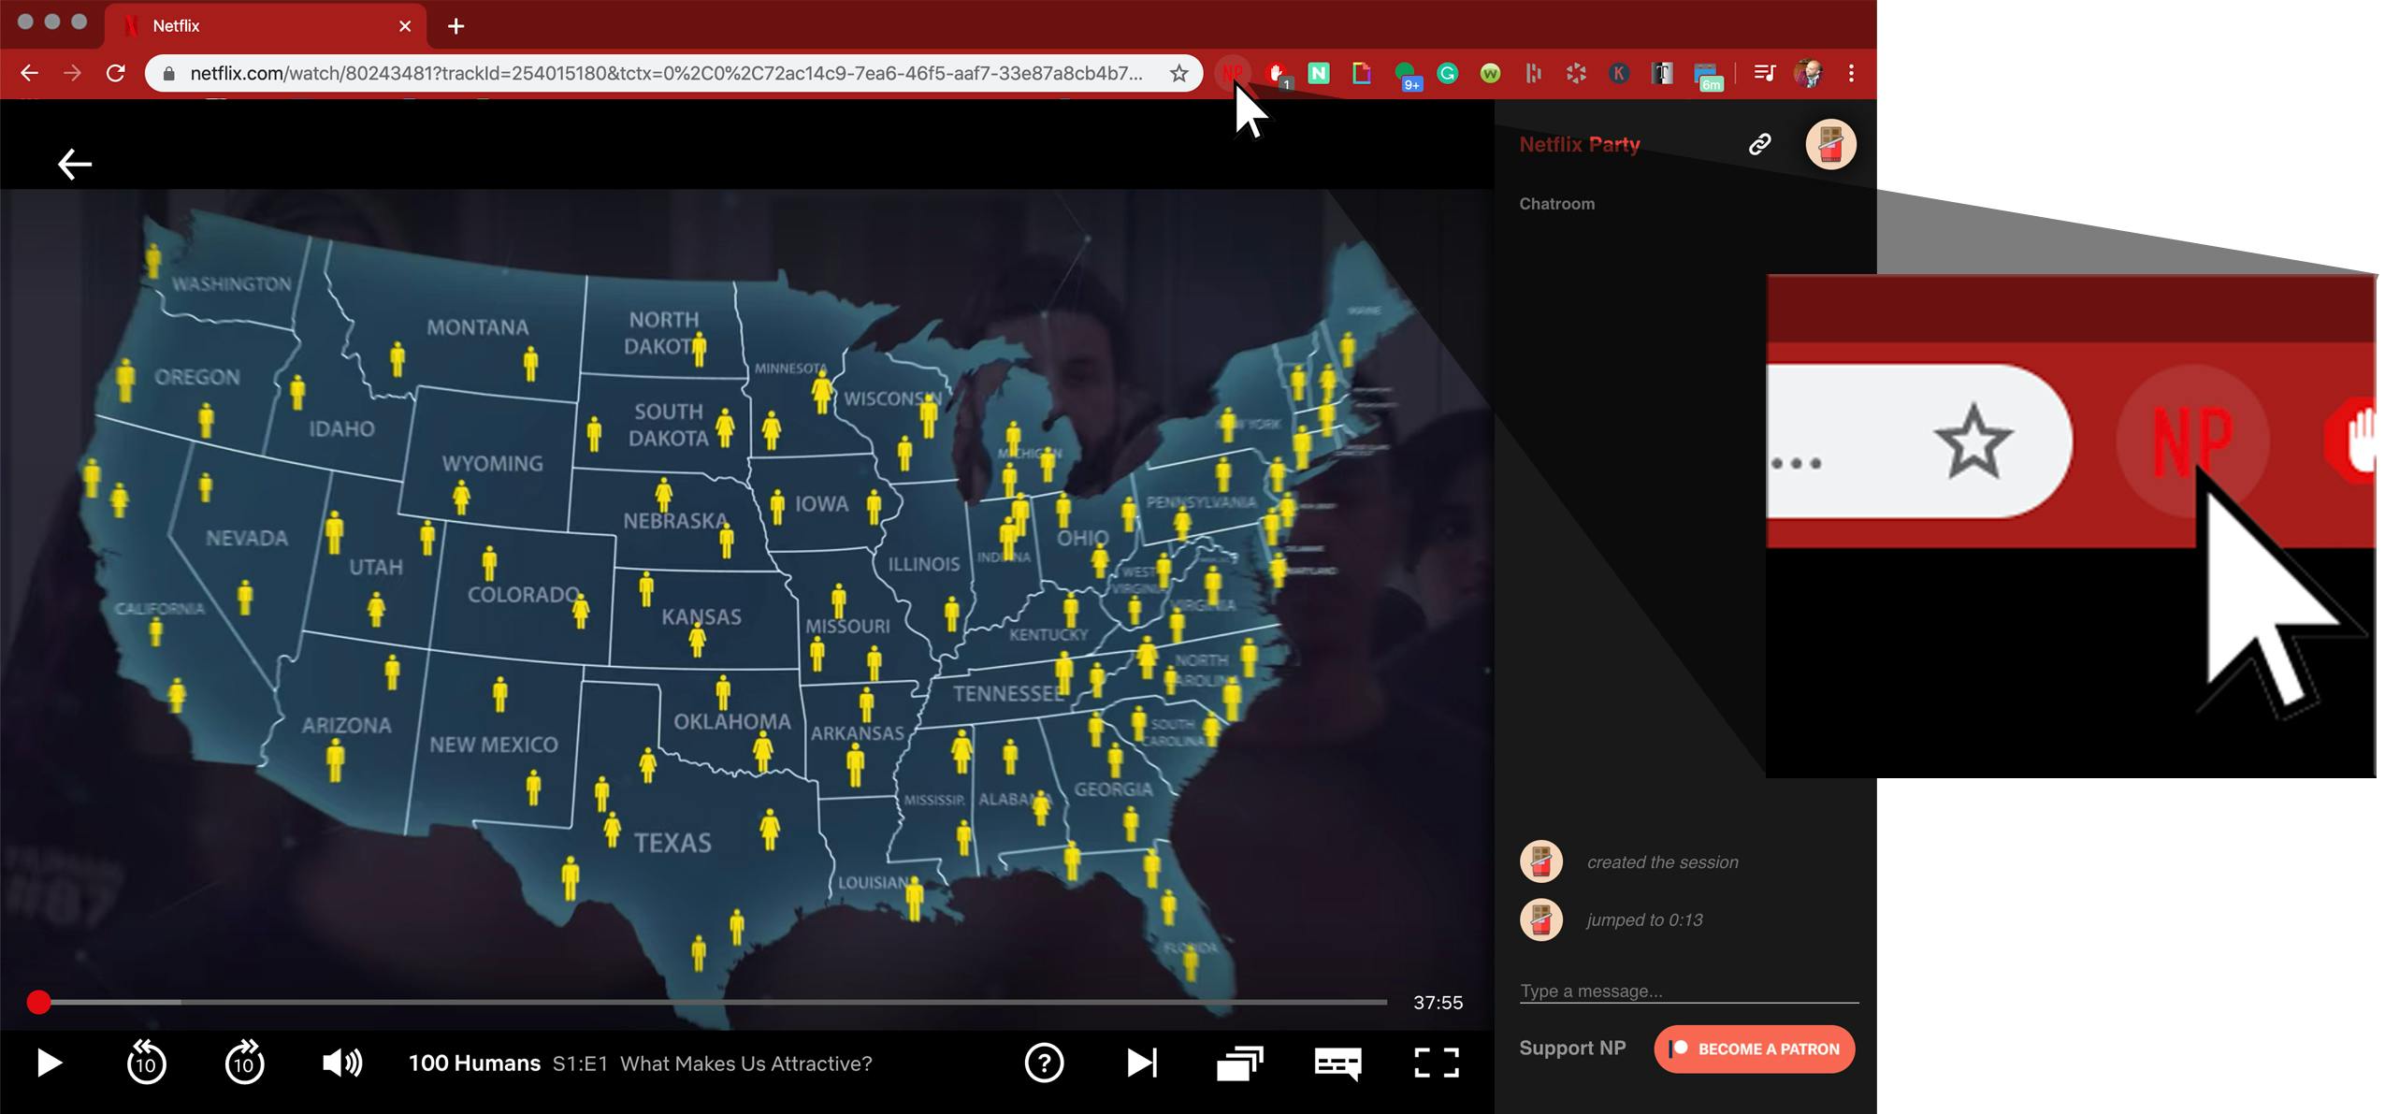Click the Netflix Party NP extension icon
Screen dimensions: 2385x1114
click(x=1232, y=73)
